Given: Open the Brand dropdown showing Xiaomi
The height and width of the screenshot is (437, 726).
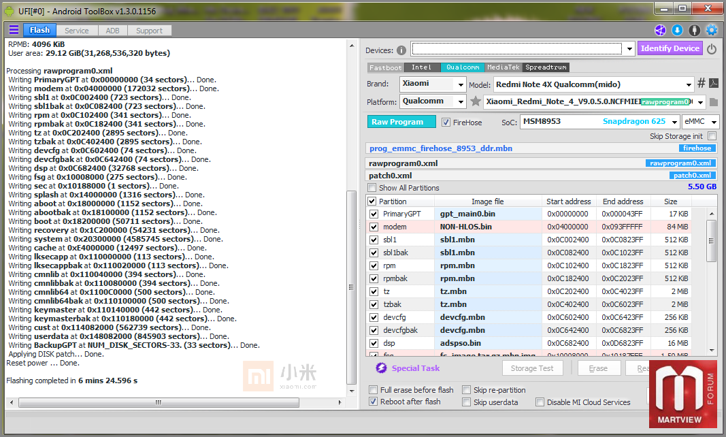Looking at the screenshot, I should point(460,84).
